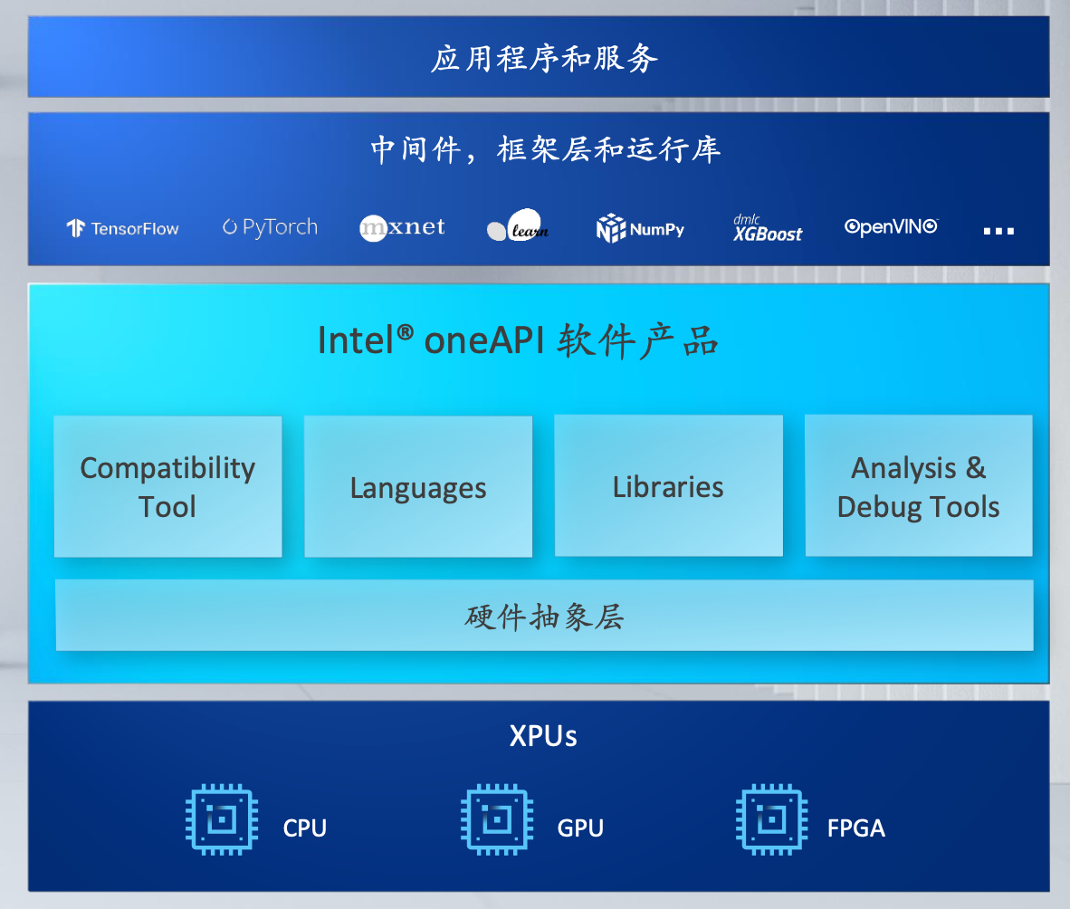Select the Libraries box

tap(669, 486)
